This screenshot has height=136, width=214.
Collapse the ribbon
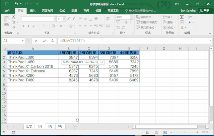click(210, 33)
